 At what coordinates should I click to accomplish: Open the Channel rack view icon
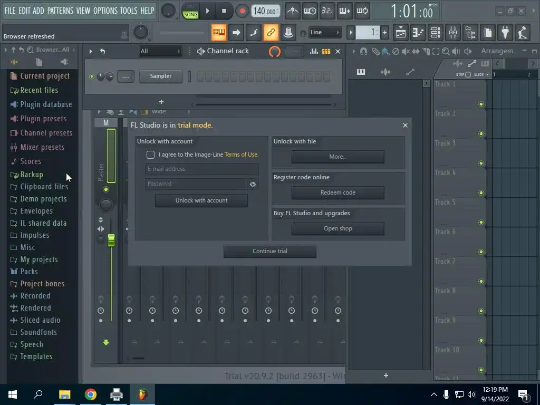[436, 32]
